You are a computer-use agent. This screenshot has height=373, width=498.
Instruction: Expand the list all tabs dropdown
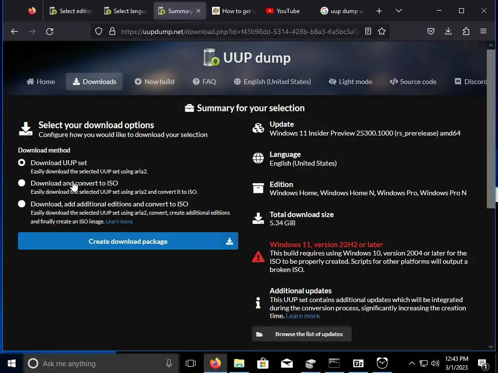(399, 11)
